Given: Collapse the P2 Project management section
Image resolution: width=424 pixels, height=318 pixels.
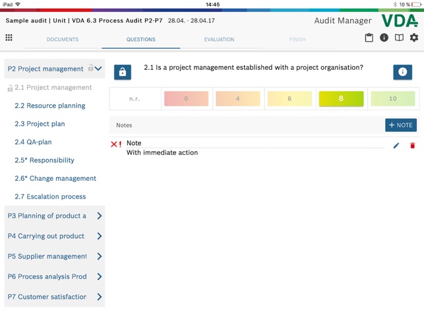Looking at the screenshot, I should pyautogui.click(x=98, y=69).
